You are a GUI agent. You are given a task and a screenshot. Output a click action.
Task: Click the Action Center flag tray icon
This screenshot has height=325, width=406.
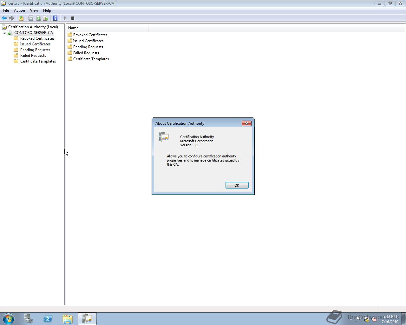coord(358,319)
